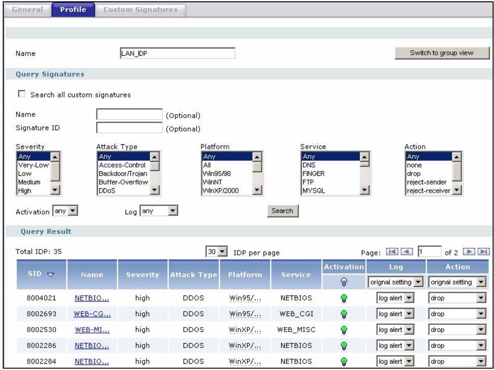Select High in Severity list

[33, 190]
